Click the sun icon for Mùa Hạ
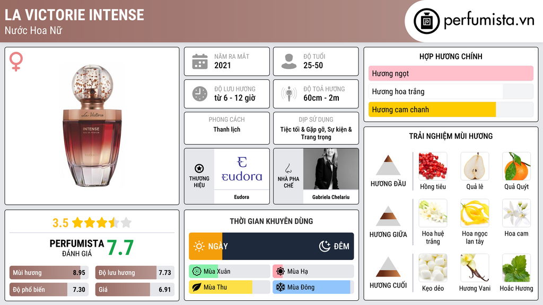Viewport: 543px width, 305px height. 281,272
